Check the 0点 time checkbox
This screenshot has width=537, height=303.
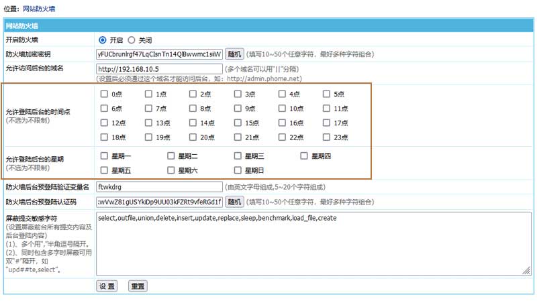(x=104, y=94)
